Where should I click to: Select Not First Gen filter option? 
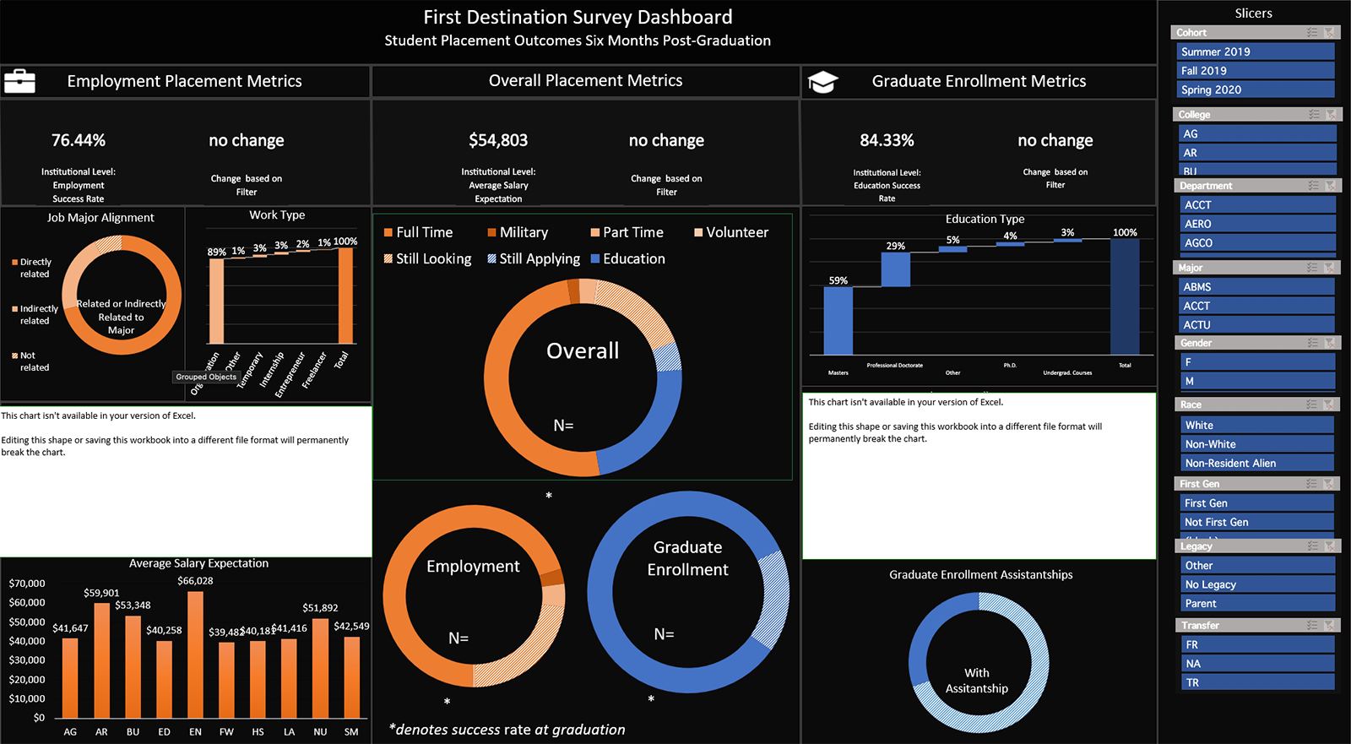tap(1256, 522)
